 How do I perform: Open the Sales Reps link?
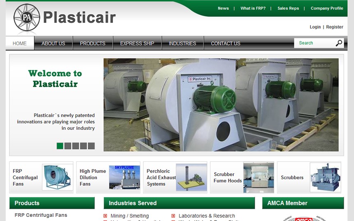[x=288, y=8]
